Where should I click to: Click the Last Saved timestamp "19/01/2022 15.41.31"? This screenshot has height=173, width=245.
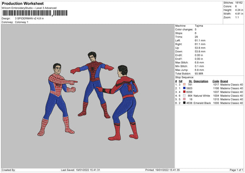tap(88, 170)
